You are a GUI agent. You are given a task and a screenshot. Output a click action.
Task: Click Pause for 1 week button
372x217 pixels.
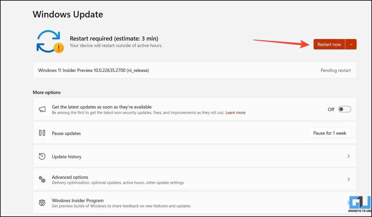(330, 133)
